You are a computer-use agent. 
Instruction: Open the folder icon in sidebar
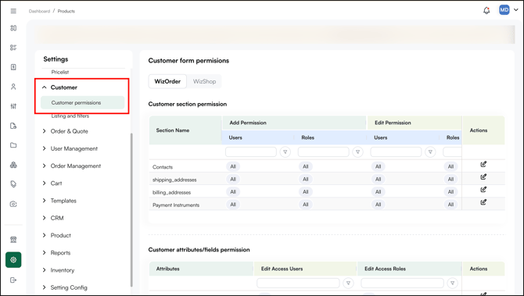(x=13, y=145)
